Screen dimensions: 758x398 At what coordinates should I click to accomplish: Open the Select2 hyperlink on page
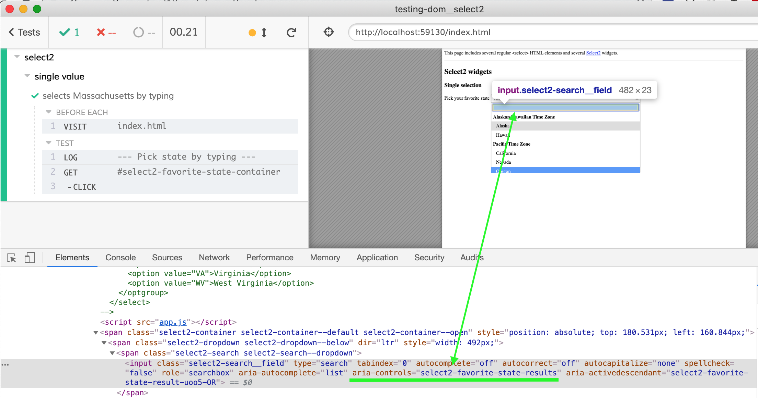tap(593, 53)
